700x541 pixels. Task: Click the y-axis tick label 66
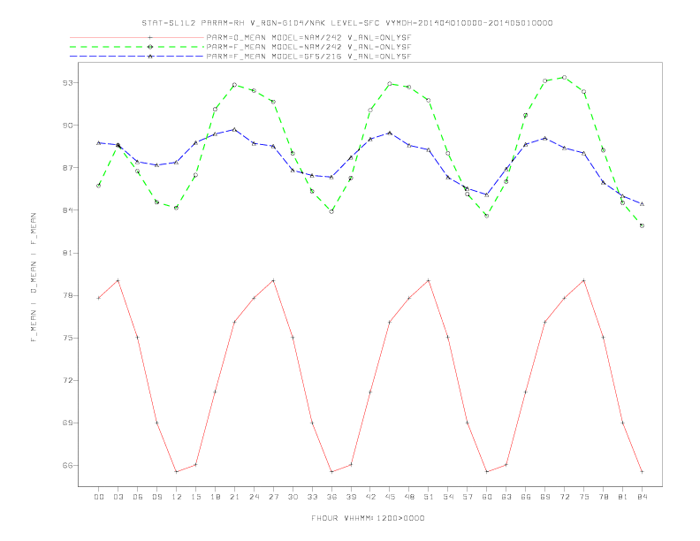[67, 465]
